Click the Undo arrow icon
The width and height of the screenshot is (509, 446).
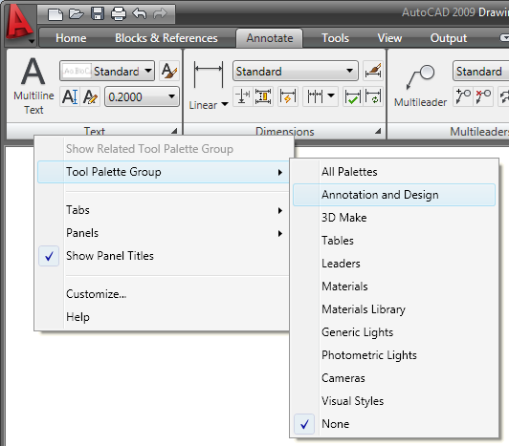tap(140, 14)
